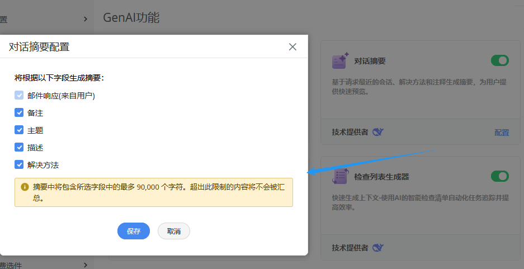The height and width of the screenshot is (269, 524).
Task: Click the 90,000 字符 limit notice banner
Action: click(x=154, y=192)
